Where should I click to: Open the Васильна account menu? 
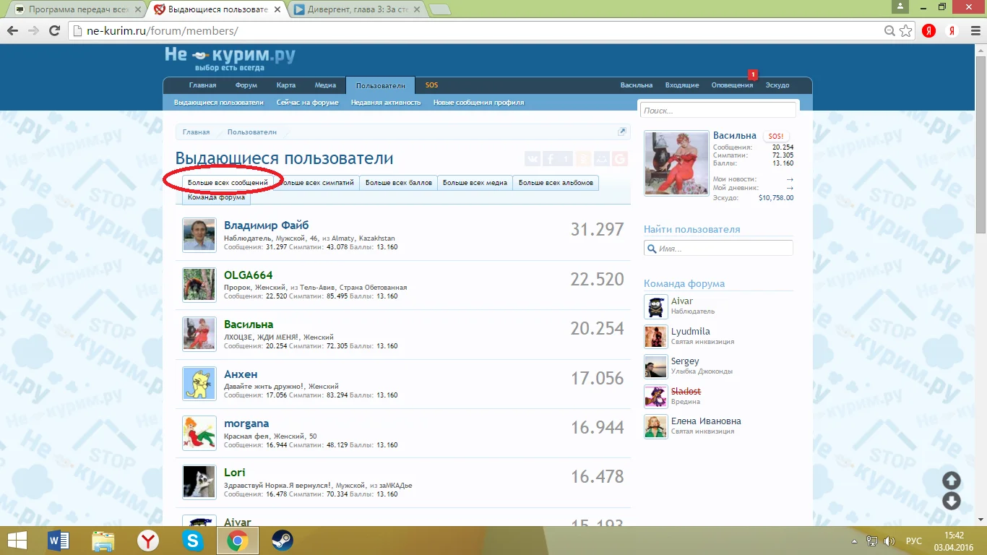coord(636,85)
